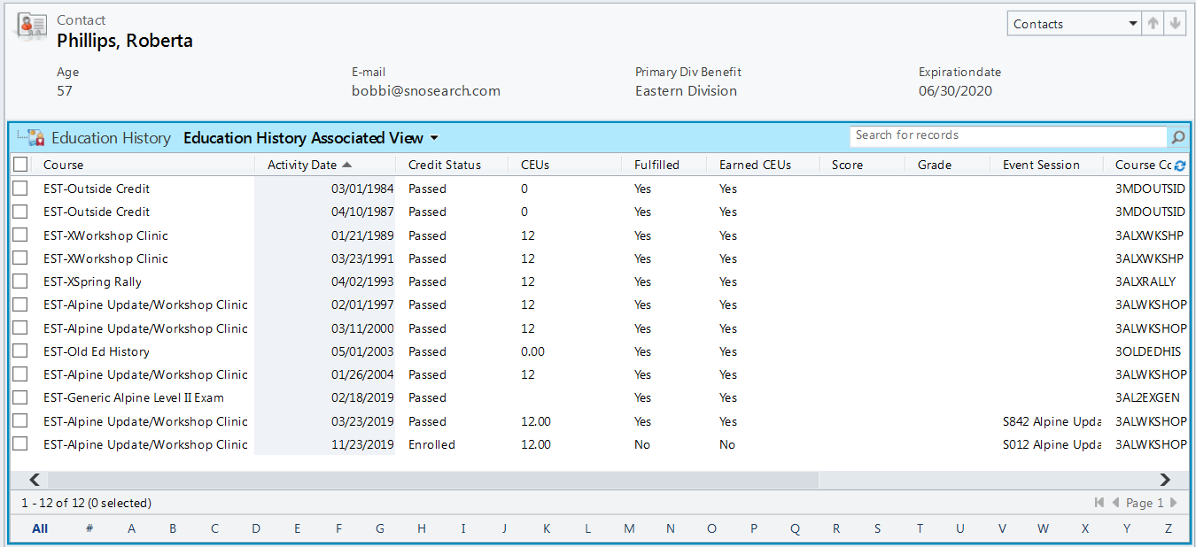The image size is (1196, 547).
Task: Check the 03/01/1984 EST-Outside Credit row
Action: [x=20, y=189]
